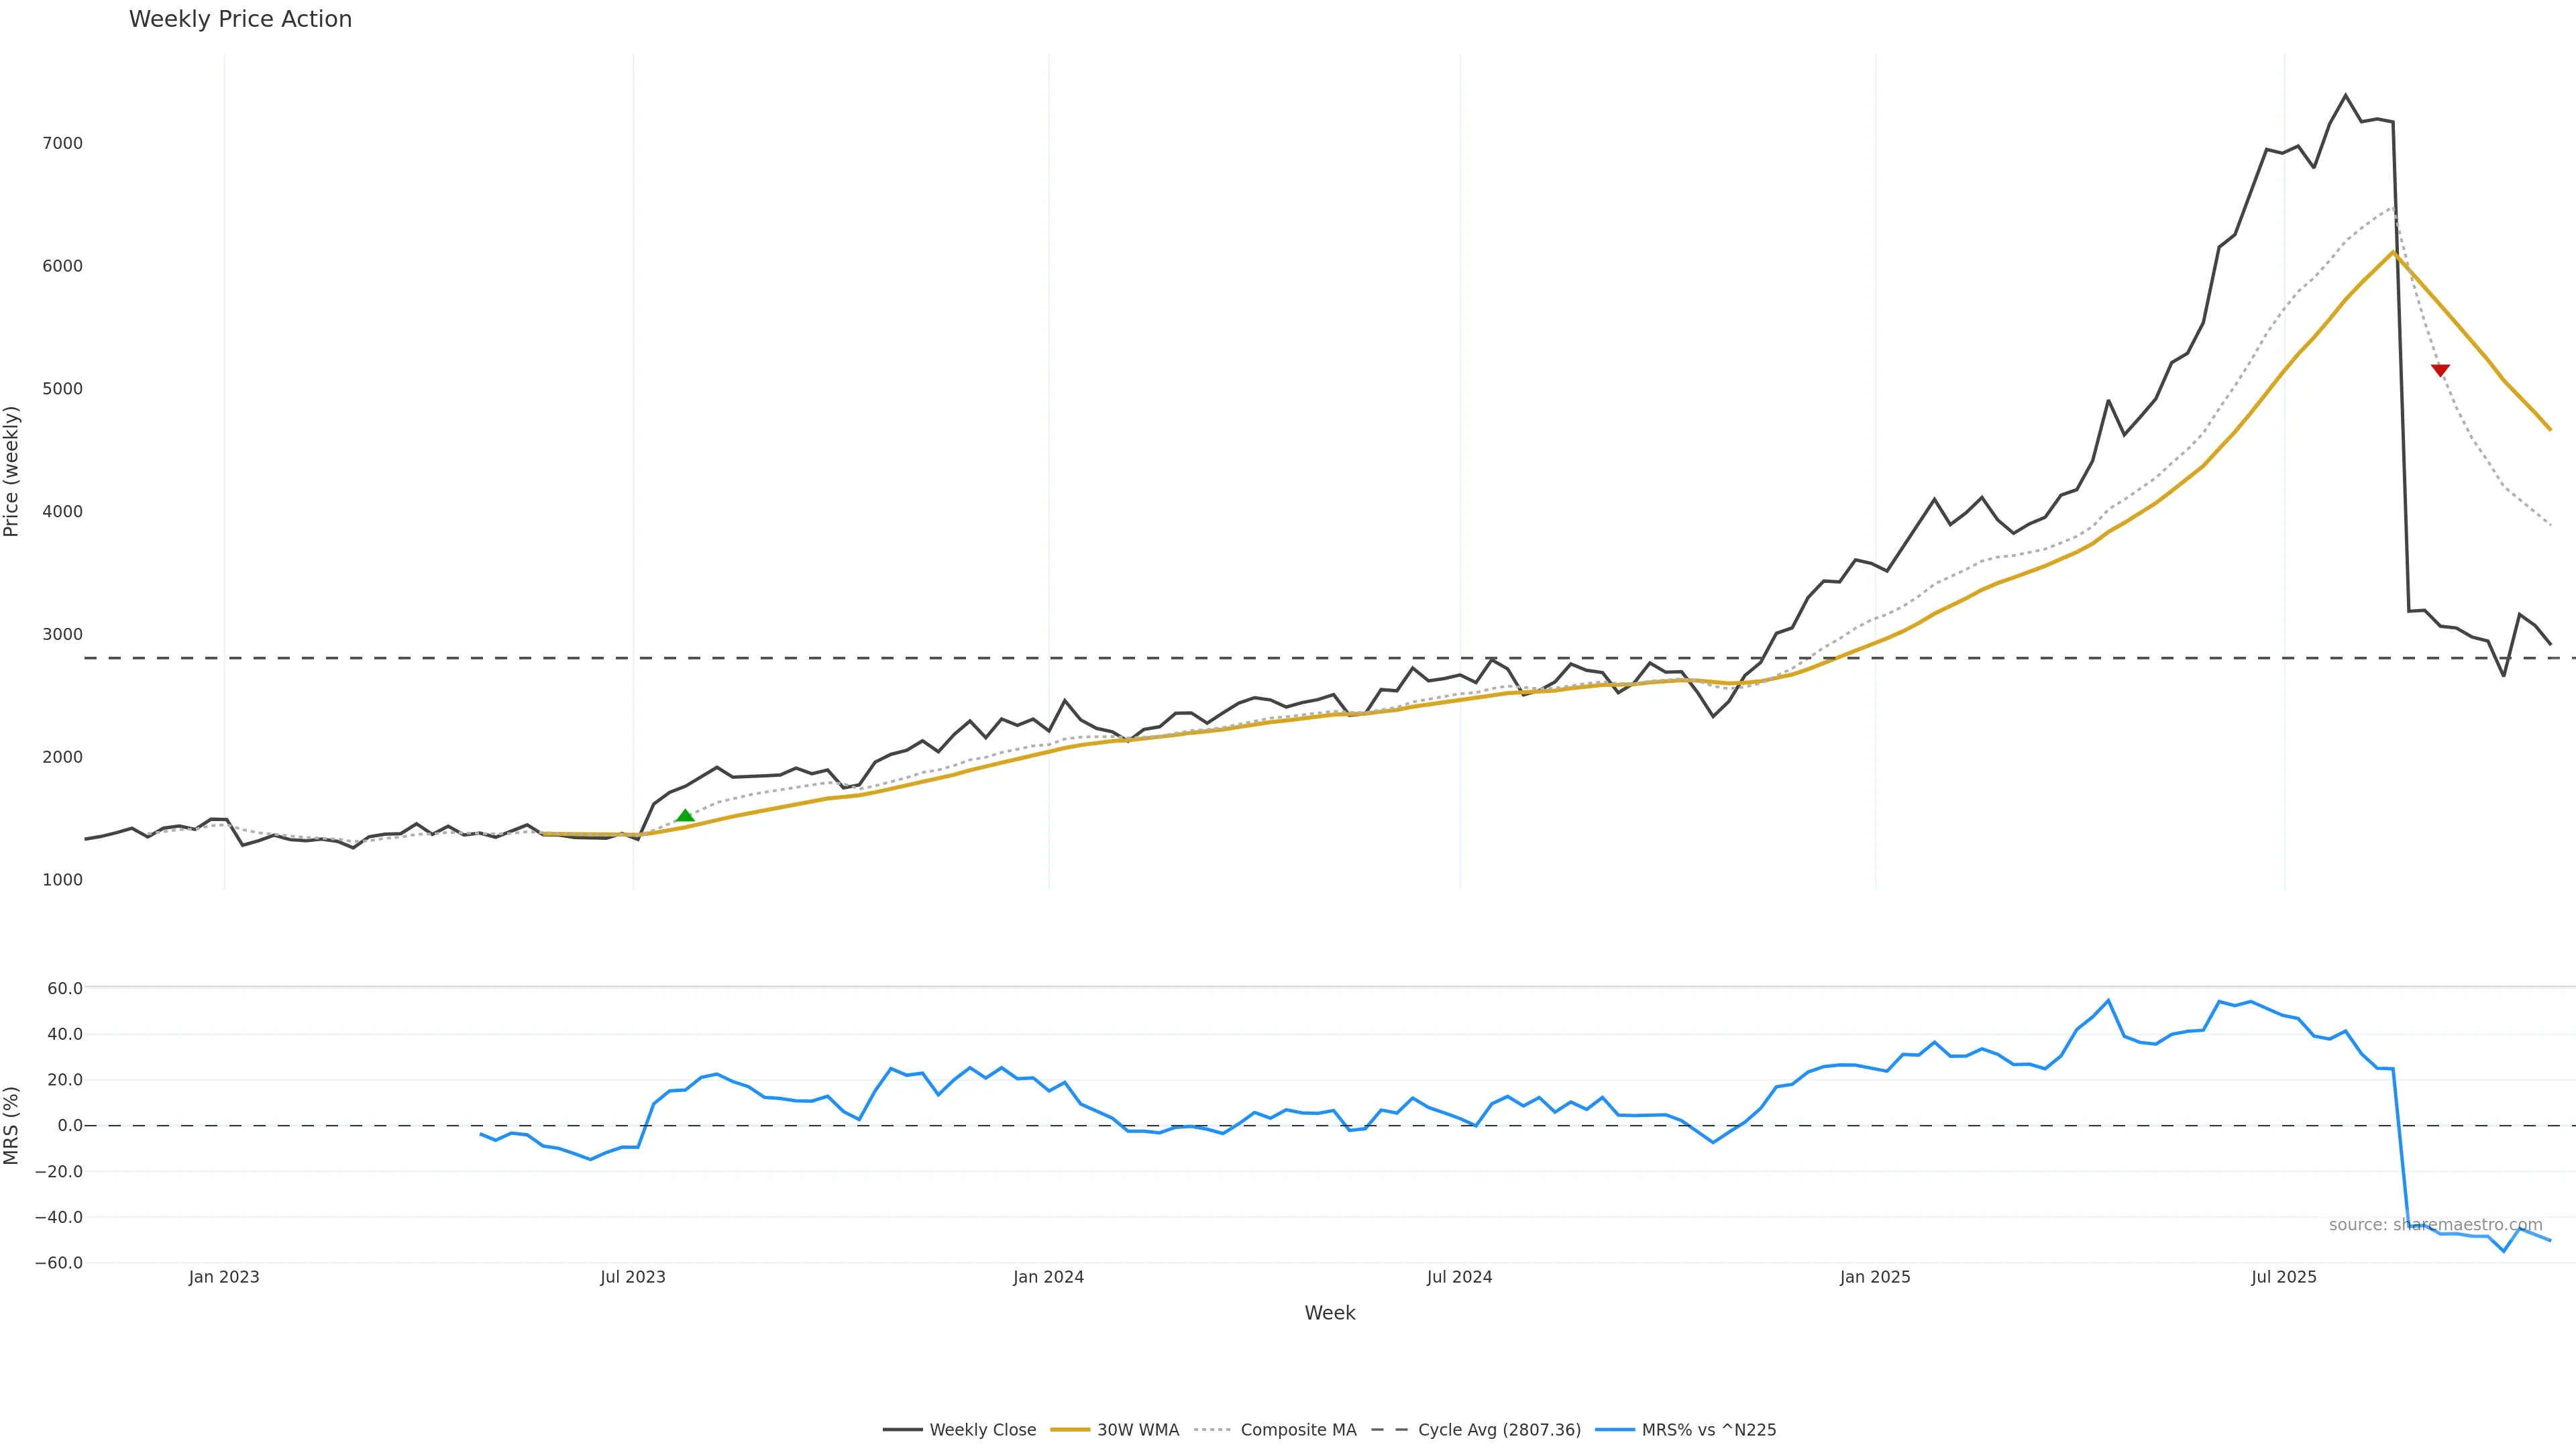Image resolution: width=2576 pixels, height=1449 pixels.
Task: Click the Price (weekly) y-axis title
Action: click(12, 471)
